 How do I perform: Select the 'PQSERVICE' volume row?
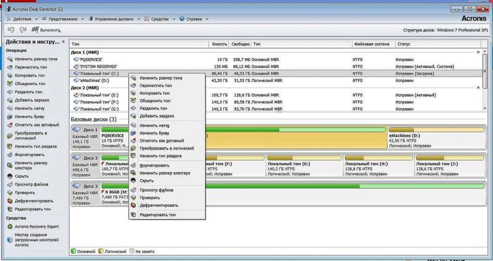(275, 59)
